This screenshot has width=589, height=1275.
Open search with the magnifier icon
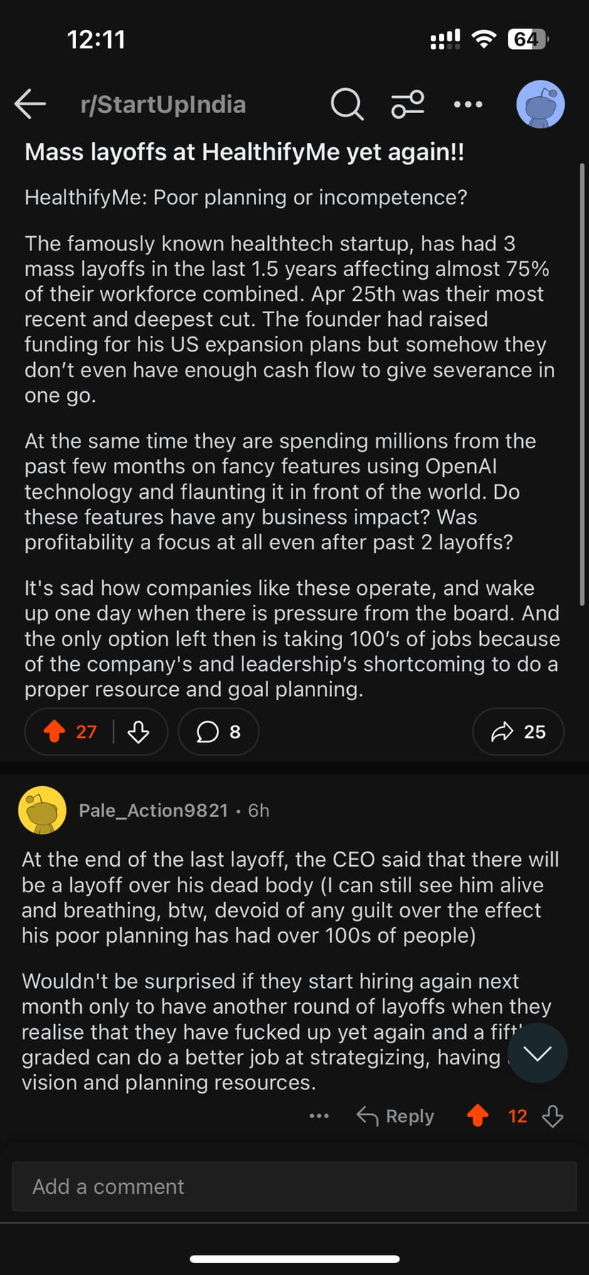[346, 105]
